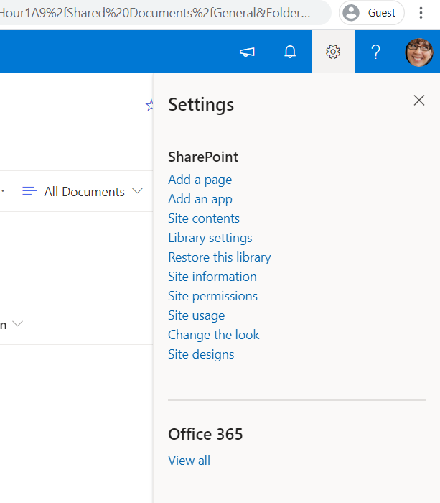Open Site designs
Screen dimensions: 440x503
pyautogui.click(x=201, y=355)
